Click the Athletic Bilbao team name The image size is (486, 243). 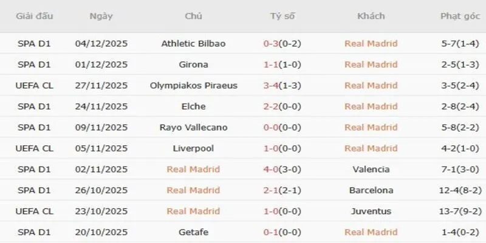tap(193, 44)
